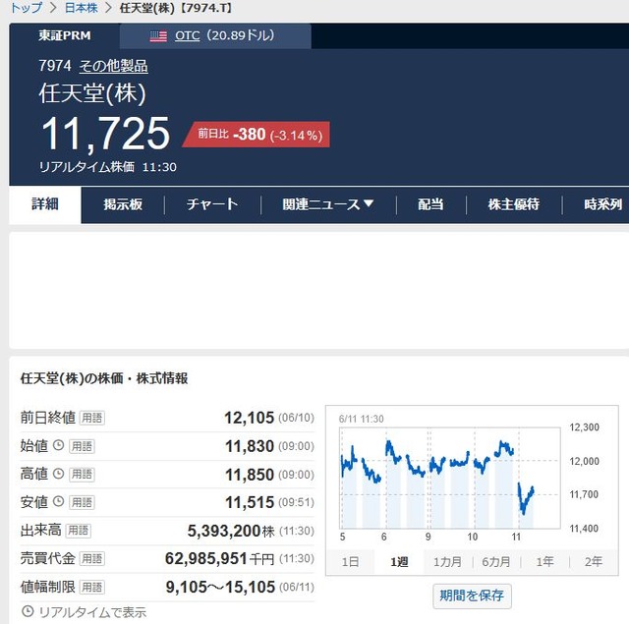Open the 用語 glossary for 安値
The height and width of the screenshot is (624, 629).
click(82, 502)
